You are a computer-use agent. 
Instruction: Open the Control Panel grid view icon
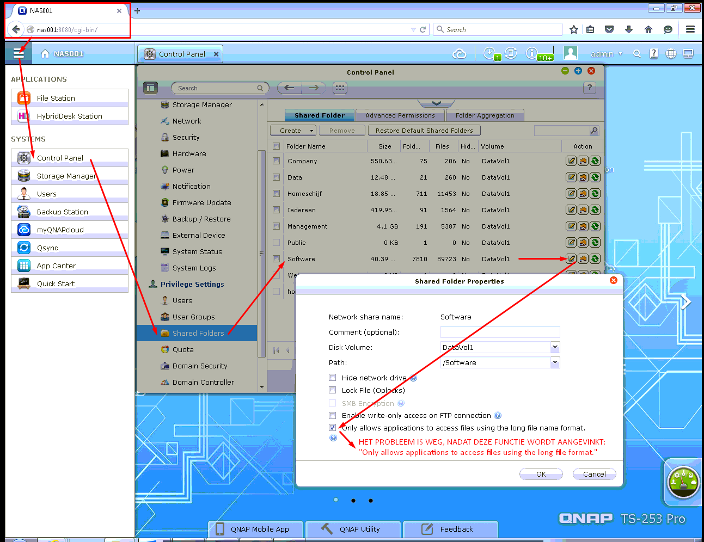340,88
